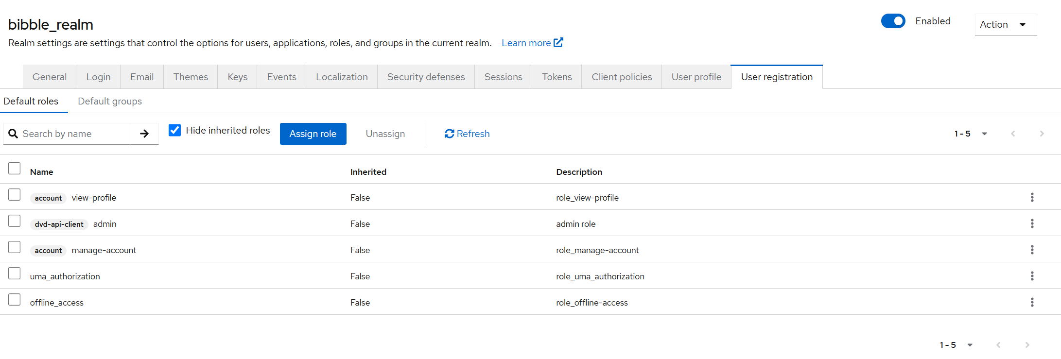Open kebab menu for uma_authorization row
The height and width of the screenshot is (359, 1061).
1032,276
